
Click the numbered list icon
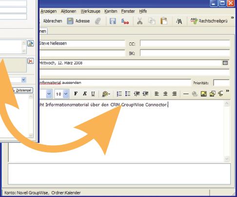(x=119, y=94)
